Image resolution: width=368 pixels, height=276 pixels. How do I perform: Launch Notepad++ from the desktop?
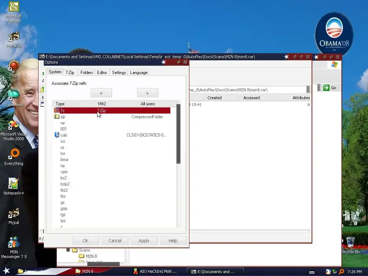point(14,187)
